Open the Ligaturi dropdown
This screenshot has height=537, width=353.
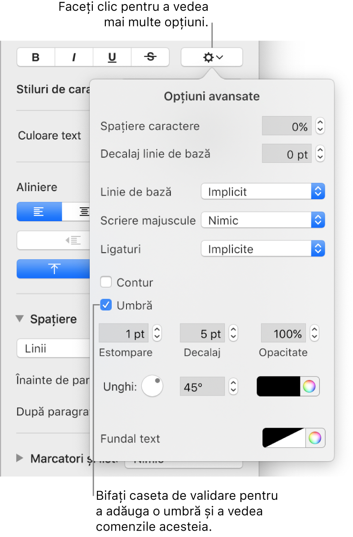point(262,249)
